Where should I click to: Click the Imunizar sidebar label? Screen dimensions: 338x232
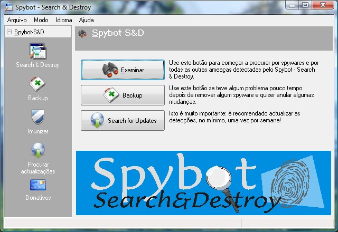[37, 131]
